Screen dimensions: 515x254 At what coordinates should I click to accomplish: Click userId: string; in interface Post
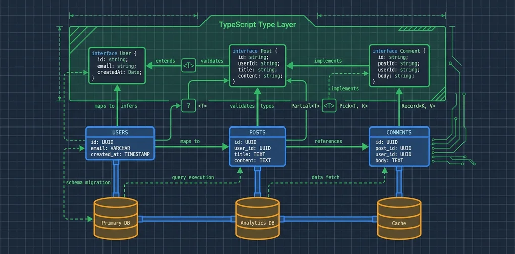click(259, 63)
